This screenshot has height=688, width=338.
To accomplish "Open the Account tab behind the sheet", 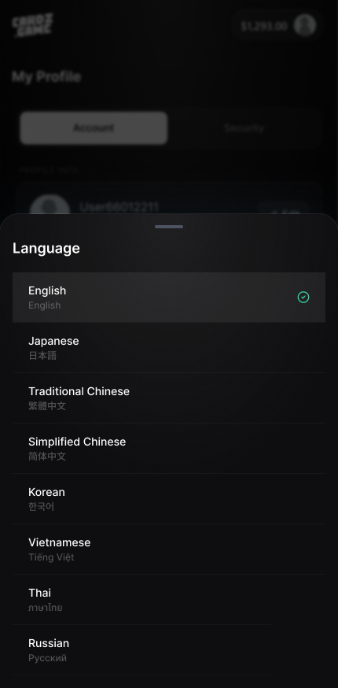I will [x=94, y=128].
